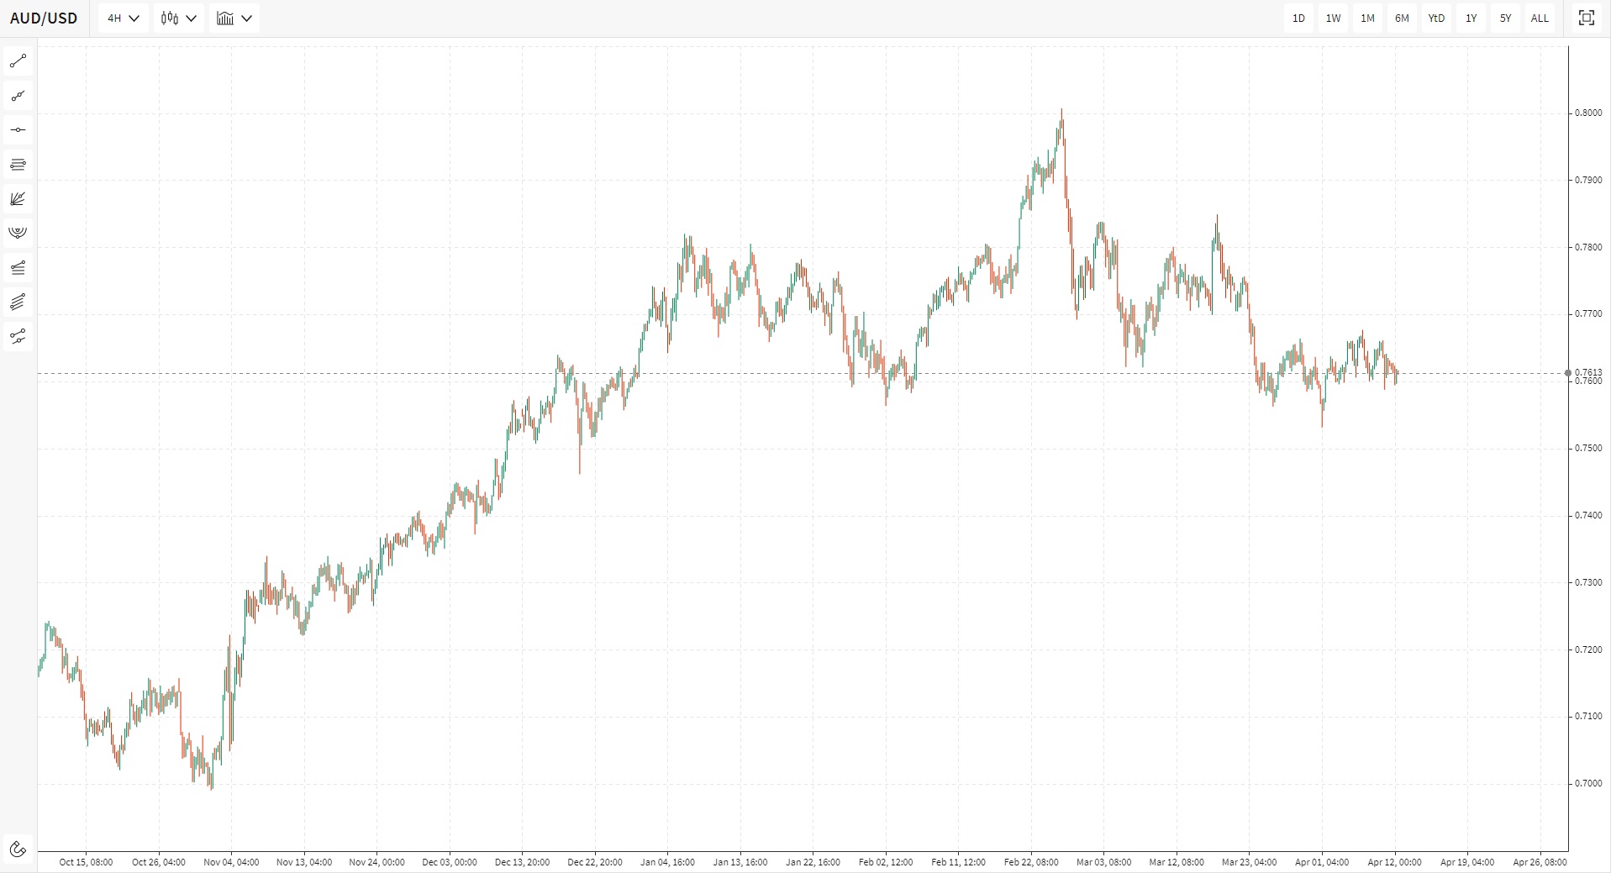Enter fullscreen chart mode

coord(1586,18)
